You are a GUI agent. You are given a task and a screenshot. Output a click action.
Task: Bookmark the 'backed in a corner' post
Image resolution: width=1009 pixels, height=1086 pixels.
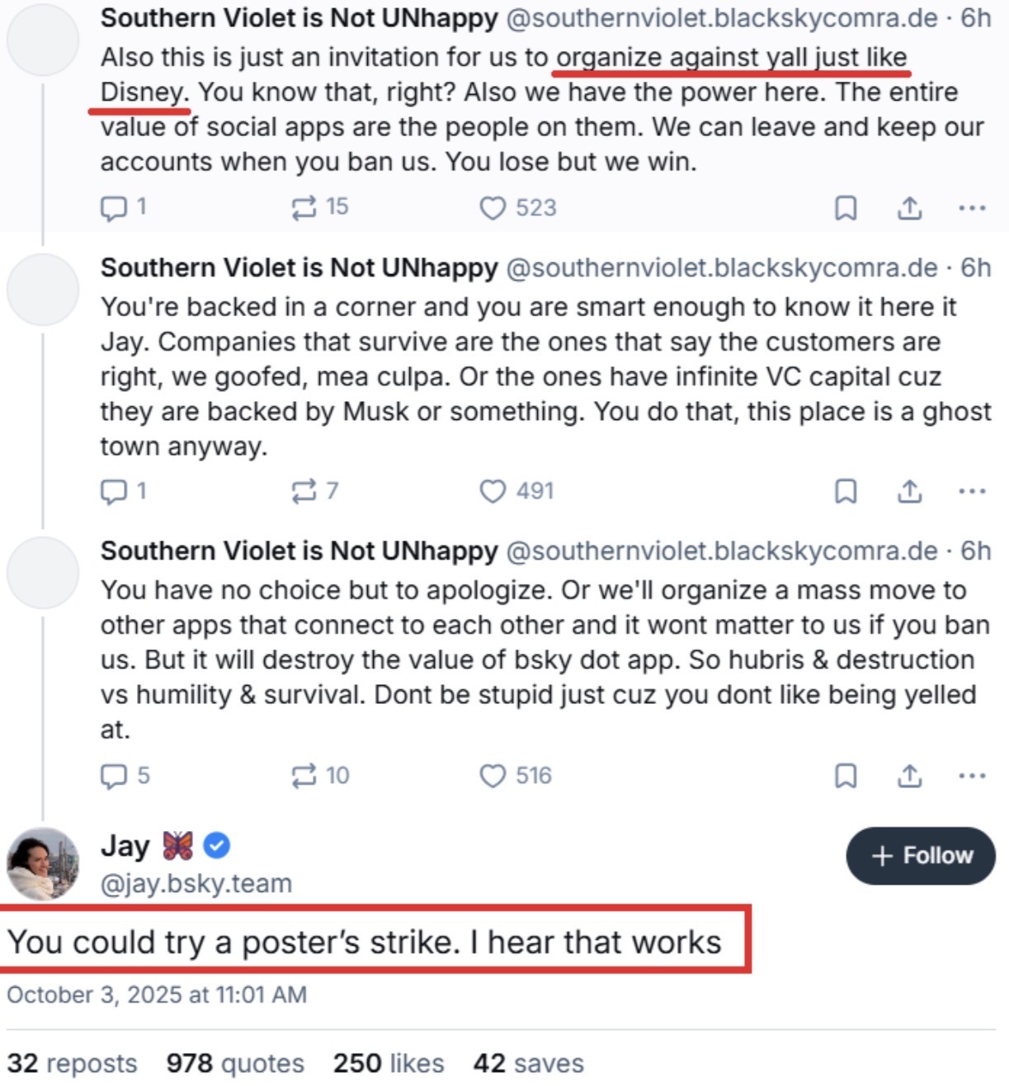click(x=846, y=492)
